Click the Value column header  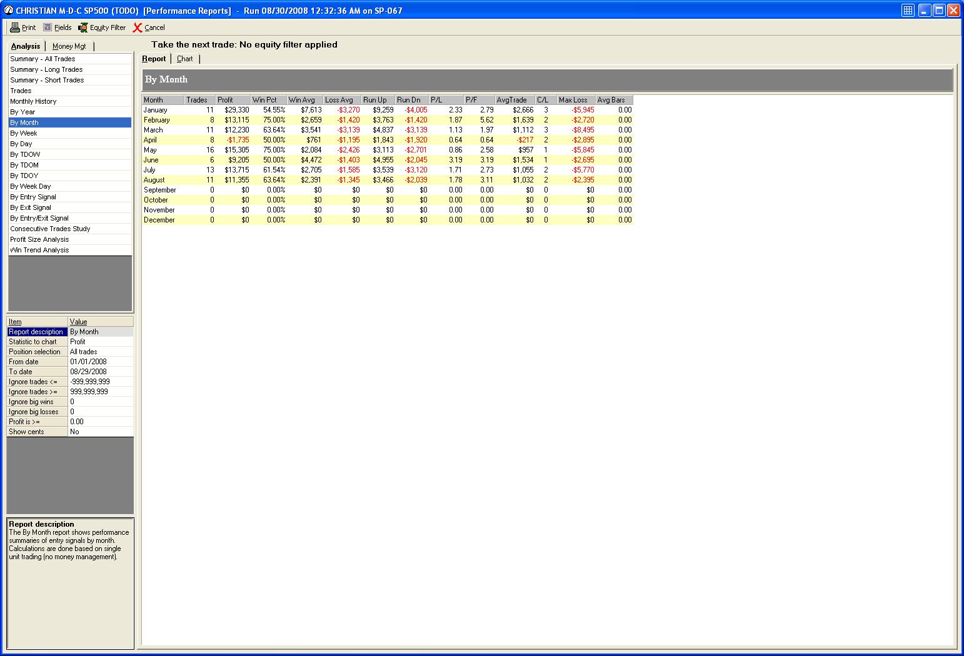coord(101,322)
